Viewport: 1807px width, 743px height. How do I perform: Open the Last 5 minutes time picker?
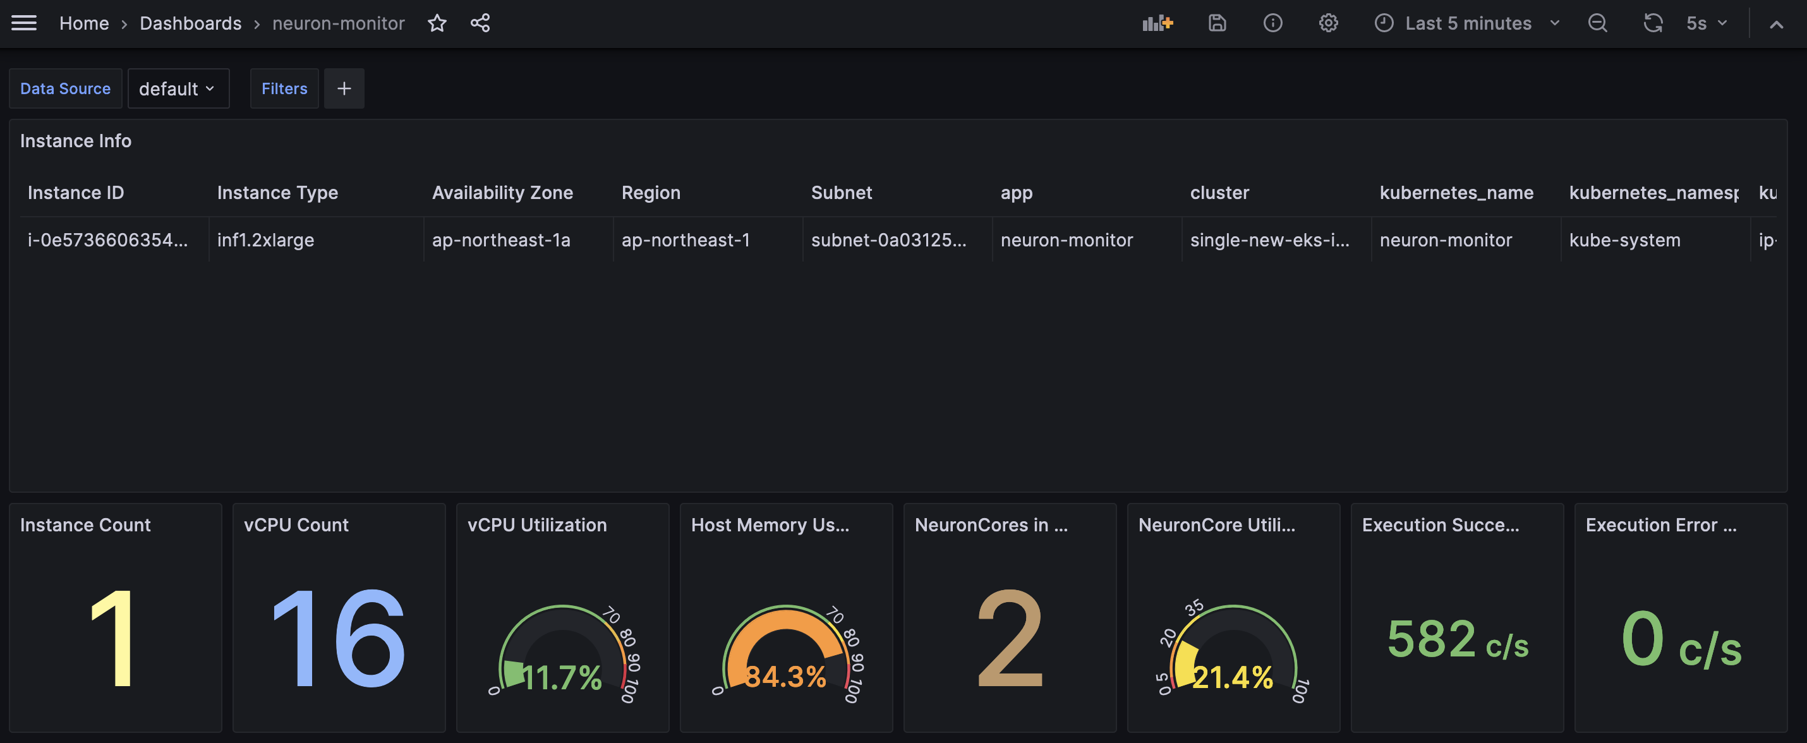coord(1467,23)
